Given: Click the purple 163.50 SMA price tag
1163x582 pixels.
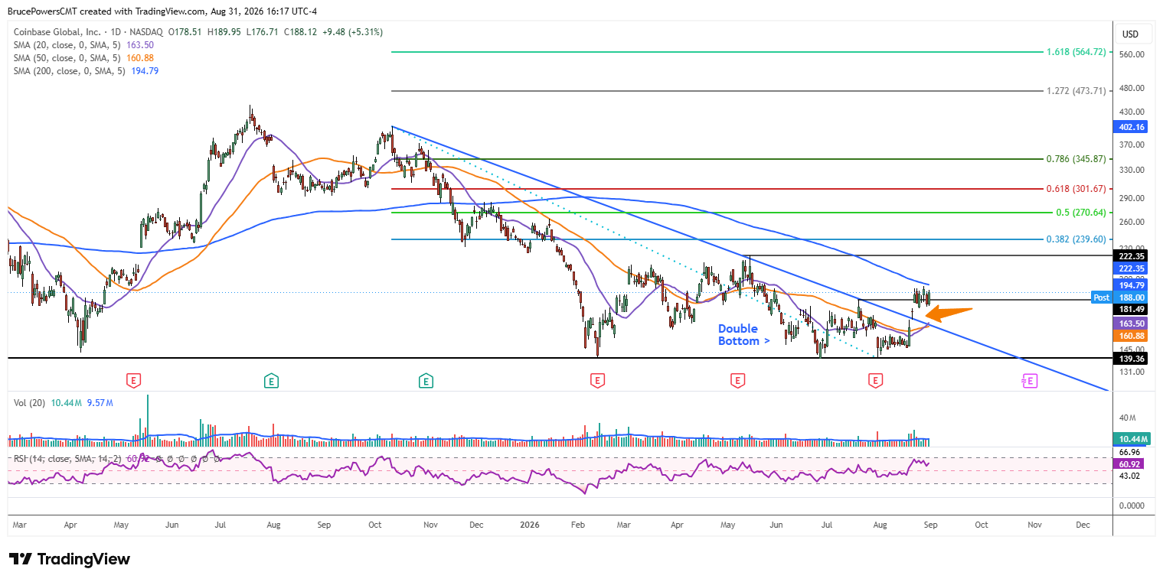Looking at the screenshot, I should coord(1131,324).
